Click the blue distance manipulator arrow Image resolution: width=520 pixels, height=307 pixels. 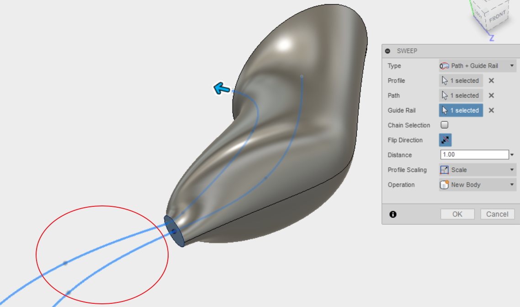222,88
